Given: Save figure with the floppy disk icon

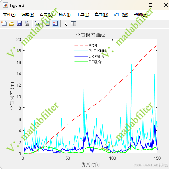Looking at the screenshot, I should click(19, 23).
